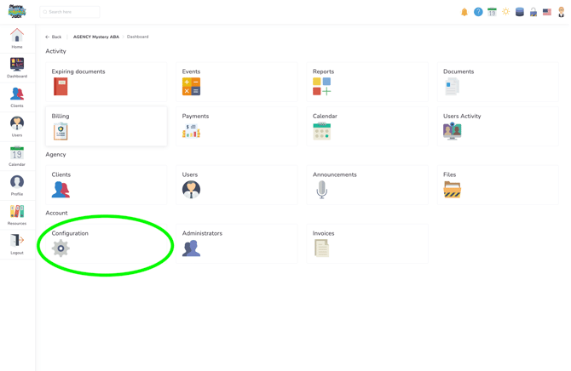
Task: Open Resources in the sidebar
Action: [x=17, y=215]
